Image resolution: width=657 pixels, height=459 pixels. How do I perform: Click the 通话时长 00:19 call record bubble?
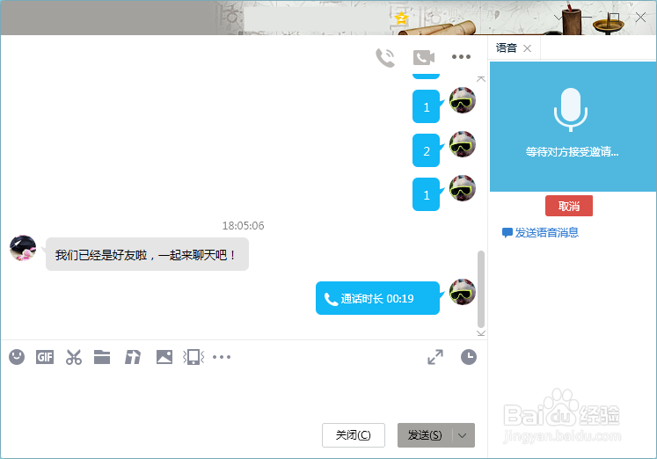(x=377, y=298)
